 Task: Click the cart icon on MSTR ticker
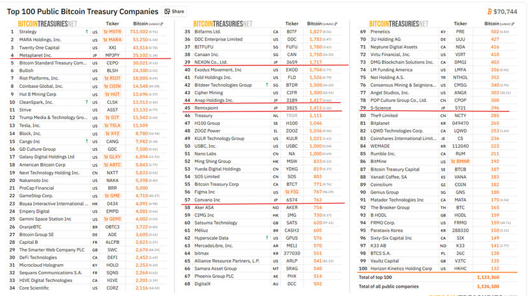106,31
